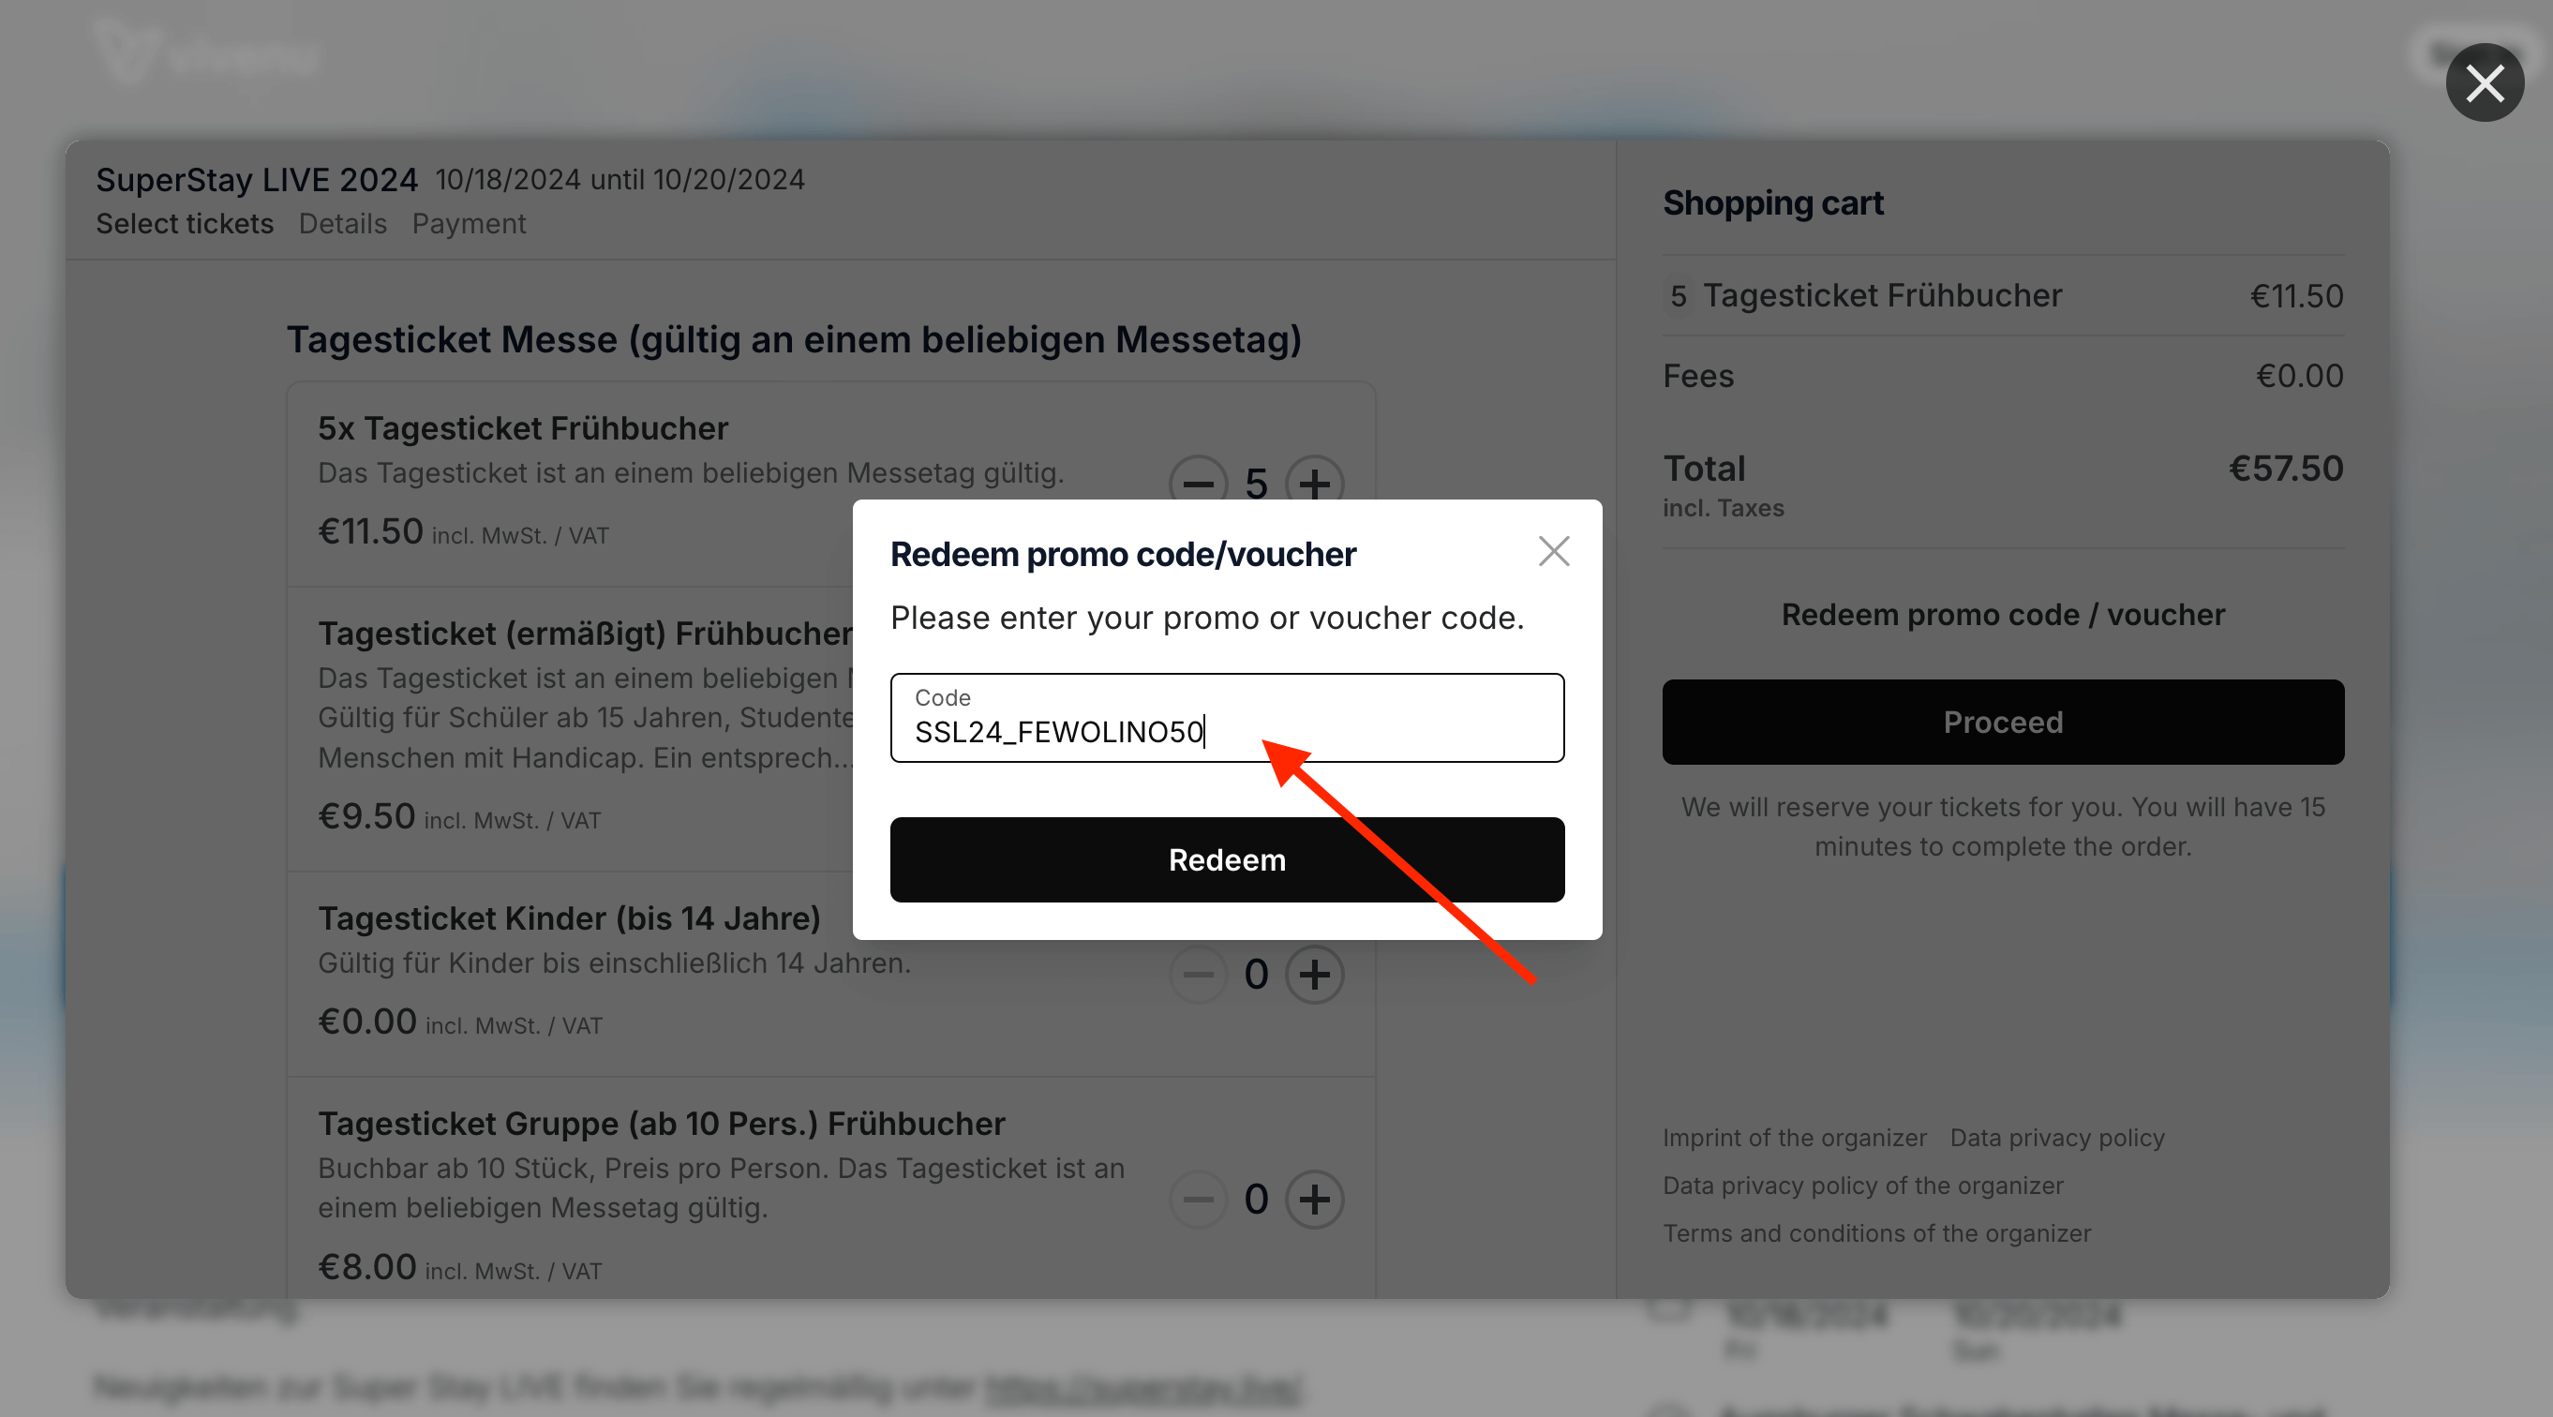The image size is (2553, 1417).
Task: Click the plus stepper for Tagesticket Frühbucher
Action: tap(1314, 482)
